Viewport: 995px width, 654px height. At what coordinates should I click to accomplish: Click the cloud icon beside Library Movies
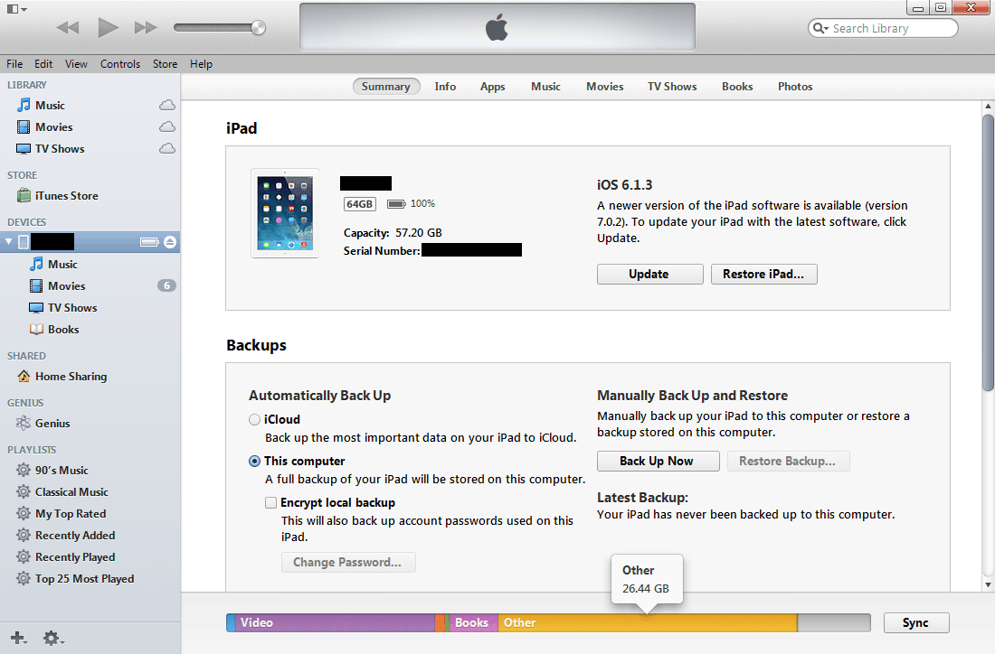[x=167, y=126]
